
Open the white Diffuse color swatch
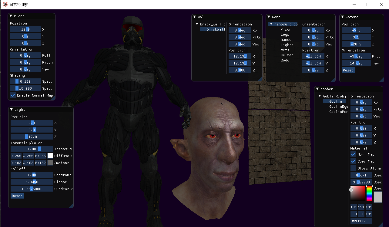(50, 156)
